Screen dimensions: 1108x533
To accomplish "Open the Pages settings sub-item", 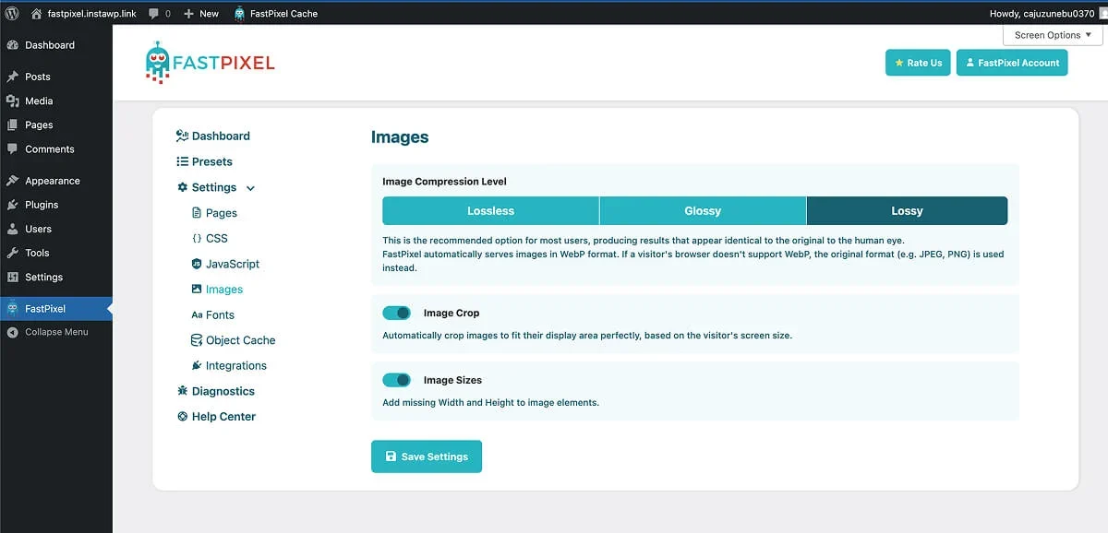I will pyautogui.click(x=214, y=213).
